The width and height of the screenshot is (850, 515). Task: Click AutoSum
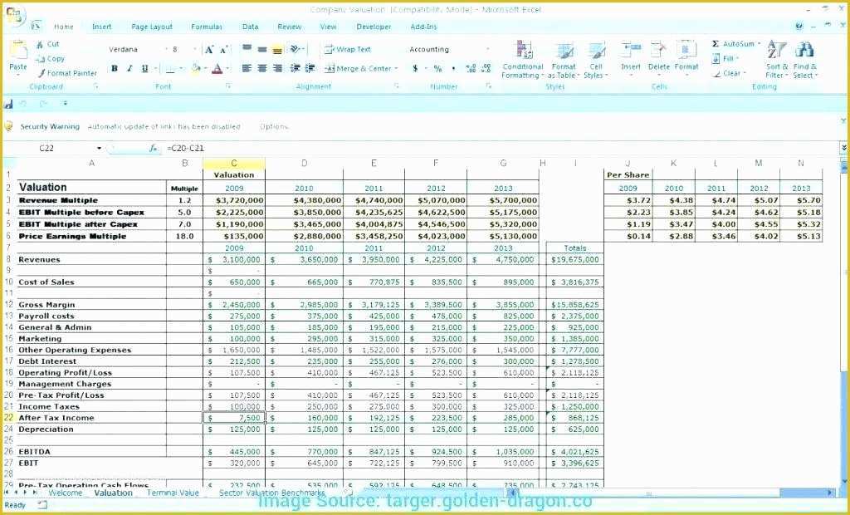pos(735,43)
